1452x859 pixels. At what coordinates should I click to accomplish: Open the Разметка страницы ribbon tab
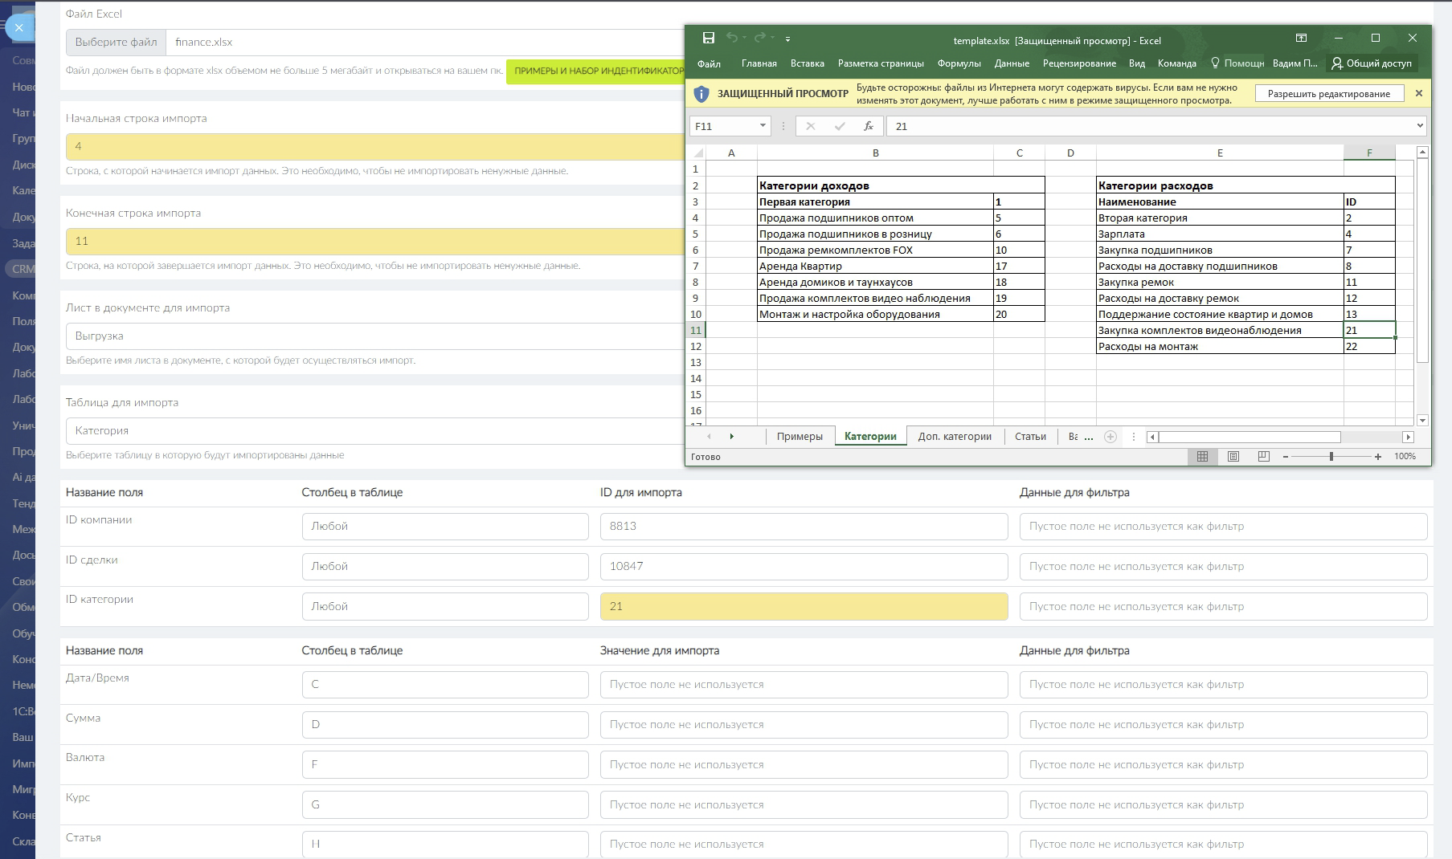881,63
